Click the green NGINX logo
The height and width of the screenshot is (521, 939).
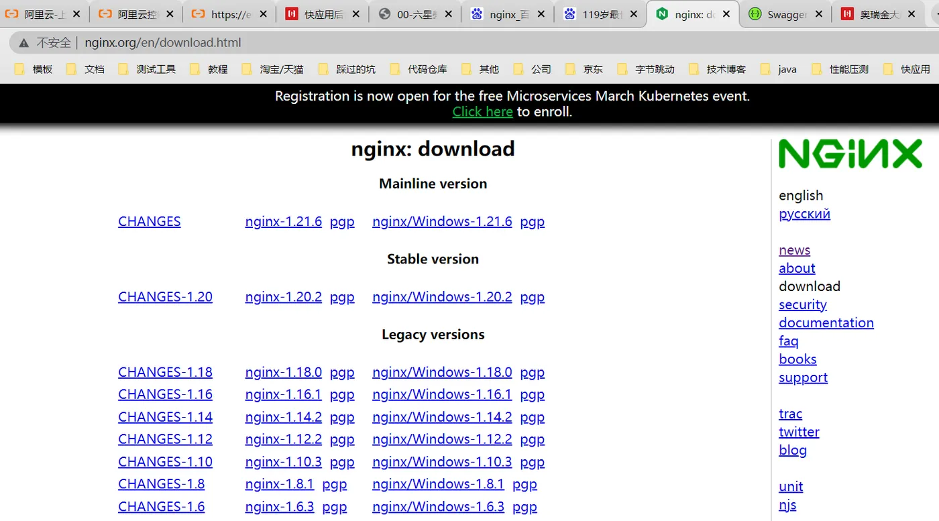(850, 154)
